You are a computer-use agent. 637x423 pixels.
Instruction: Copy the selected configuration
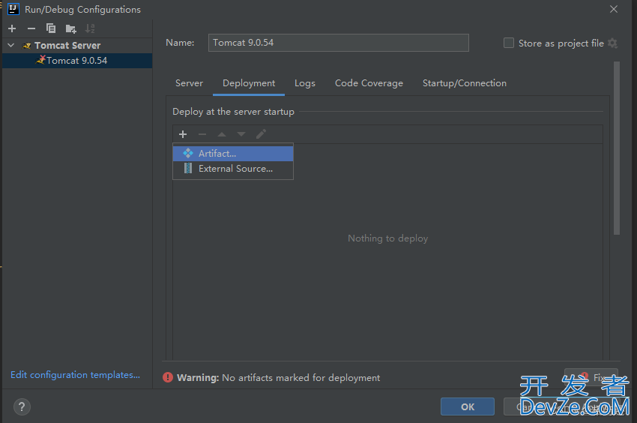coord(51,28)
